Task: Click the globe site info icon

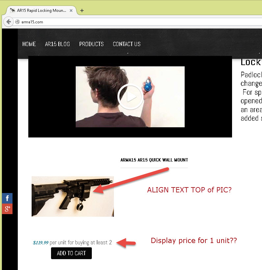Action: (x=17, y=22)
